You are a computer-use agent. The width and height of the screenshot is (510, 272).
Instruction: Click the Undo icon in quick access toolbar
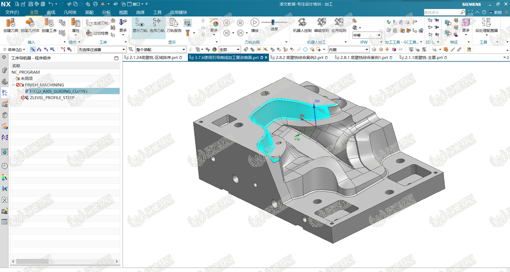point(51,4)
